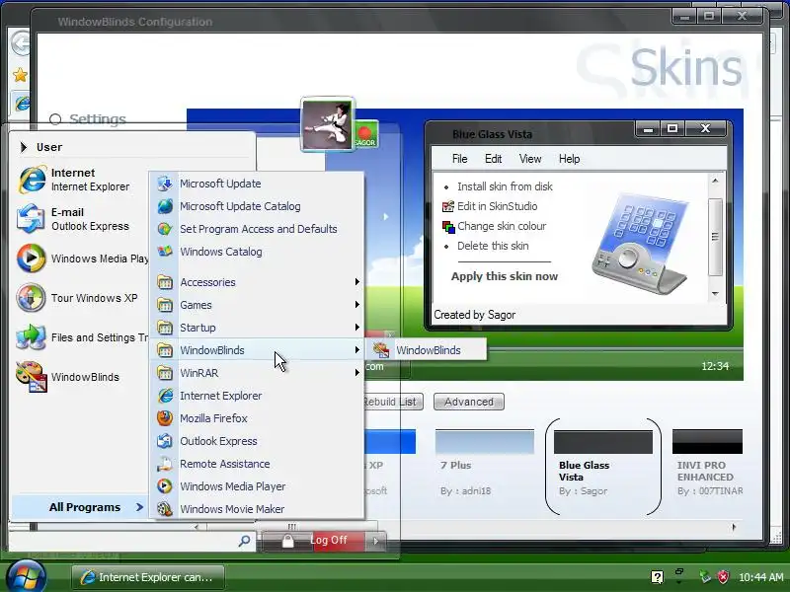Apply this skin now
The width and height of the screenshot is (790, 592).
pos(505,276)
